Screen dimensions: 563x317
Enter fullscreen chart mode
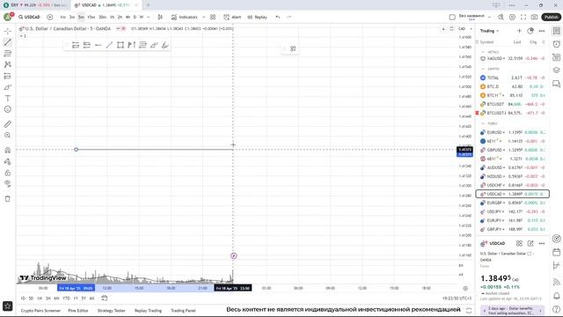(x=523, y=17)
